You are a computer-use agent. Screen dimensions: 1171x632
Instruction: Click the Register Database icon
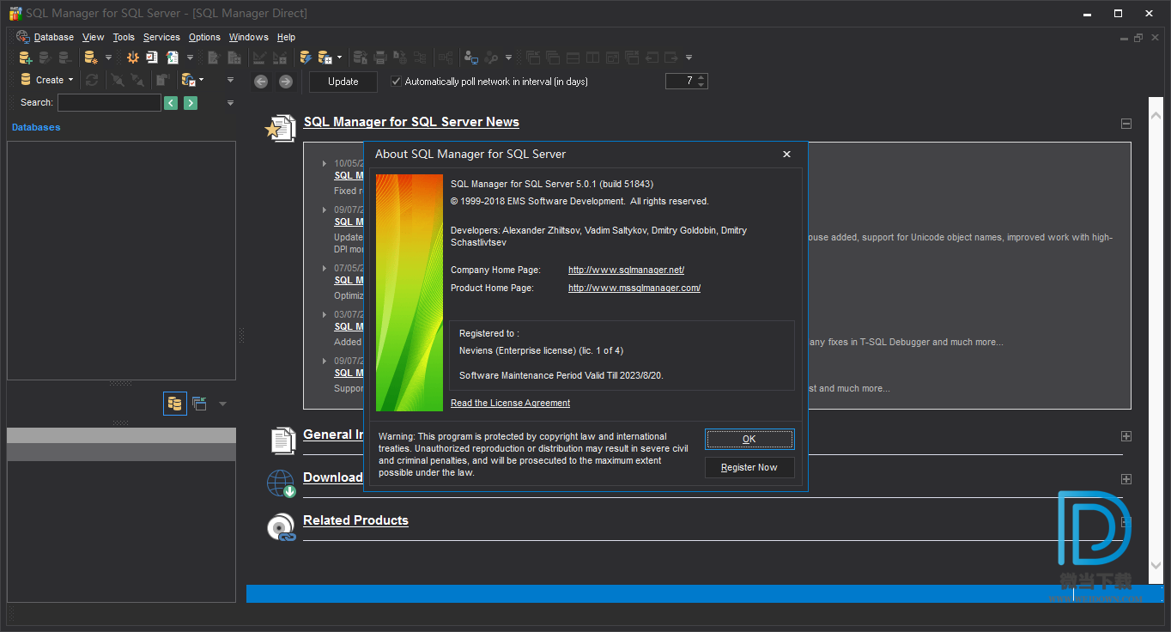click(x=26, y=58)
